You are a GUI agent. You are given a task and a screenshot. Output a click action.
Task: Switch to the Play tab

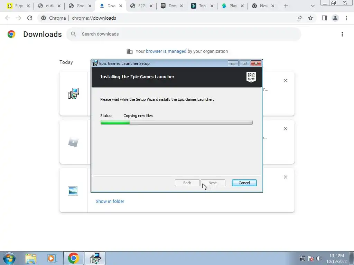[x=233, y=6]
